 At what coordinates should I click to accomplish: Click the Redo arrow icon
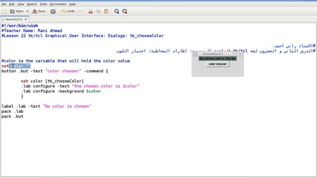(80, 11)
